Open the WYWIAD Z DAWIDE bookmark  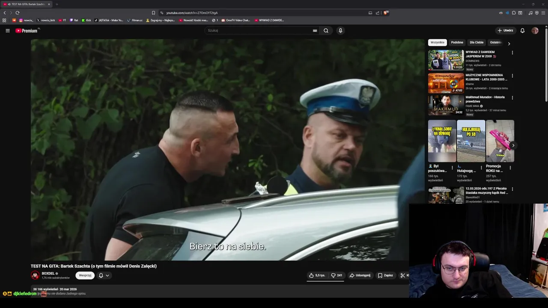point(269,20)
